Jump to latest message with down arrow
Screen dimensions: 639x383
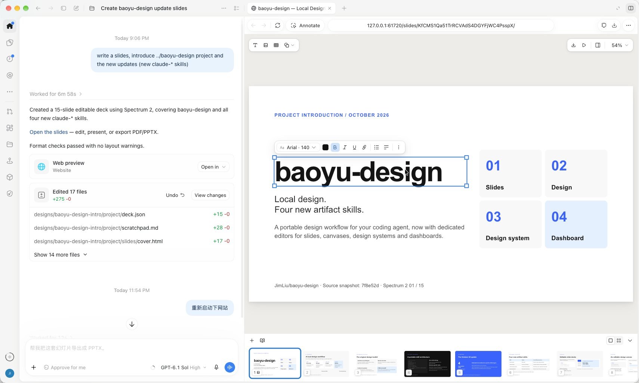tap(132, 324)
